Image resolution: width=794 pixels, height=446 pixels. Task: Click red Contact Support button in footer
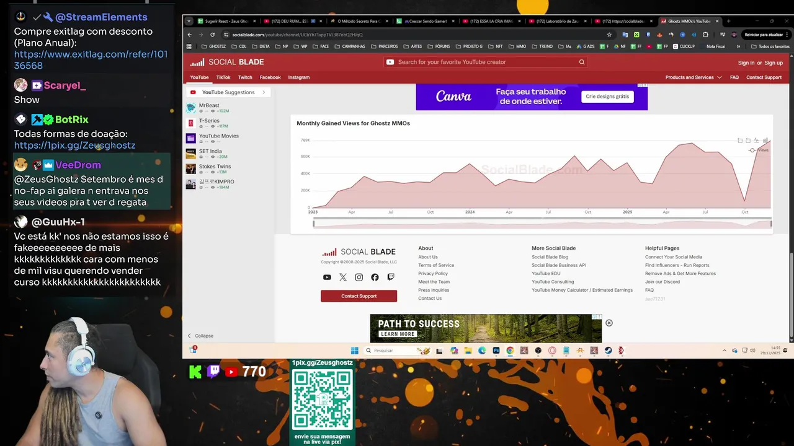tap(359, 296)
